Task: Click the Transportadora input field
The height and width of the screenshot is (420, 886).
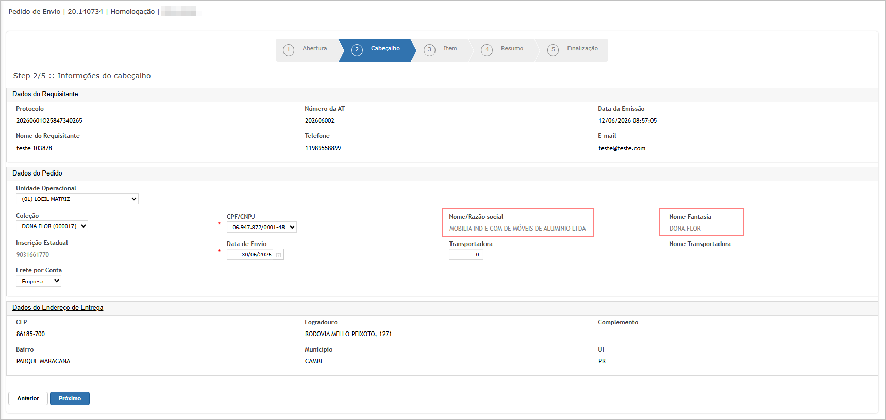Action: coord(466,254)
